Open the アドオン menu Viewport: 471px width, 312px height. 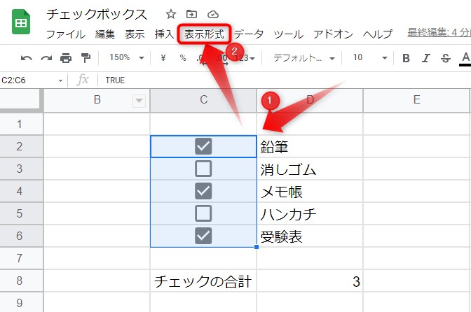(x=333, y=34)
